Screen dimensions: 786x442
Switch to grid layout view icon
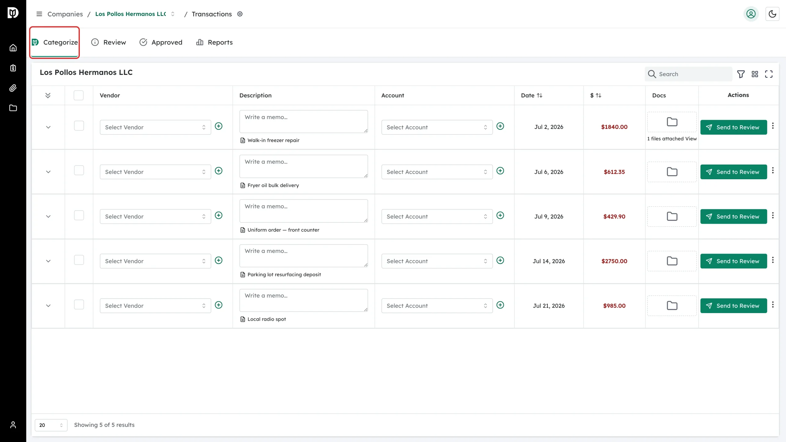click(755, 74)
